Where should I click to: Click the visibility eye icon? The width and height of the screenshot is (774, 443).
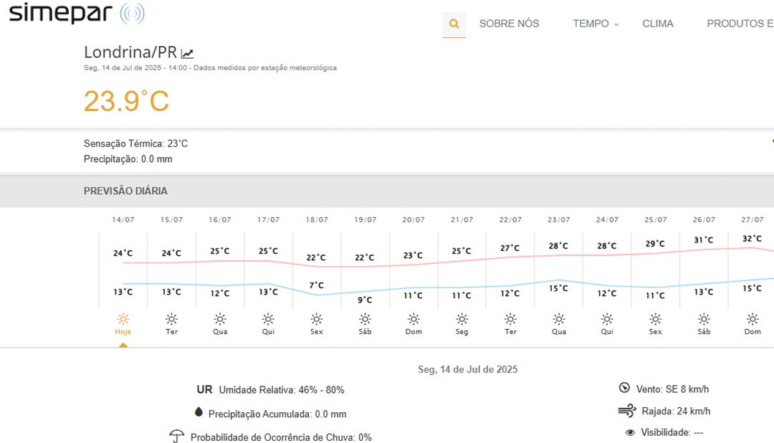(630, 432)
